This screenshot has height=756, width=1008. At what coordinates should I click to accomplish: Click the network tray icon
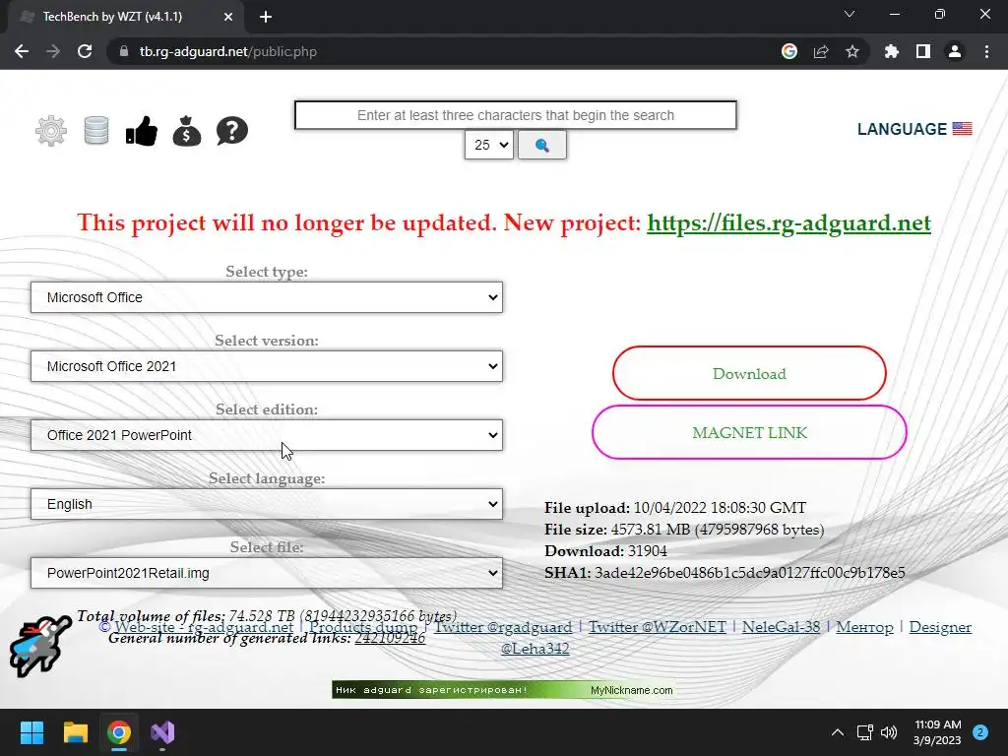[x=864, y=732]
